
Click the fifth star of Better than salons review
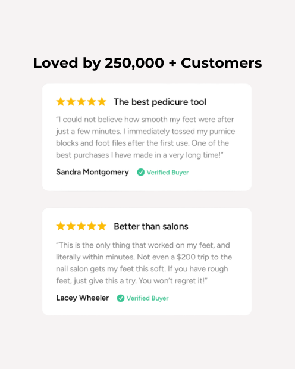click(102, 226)
